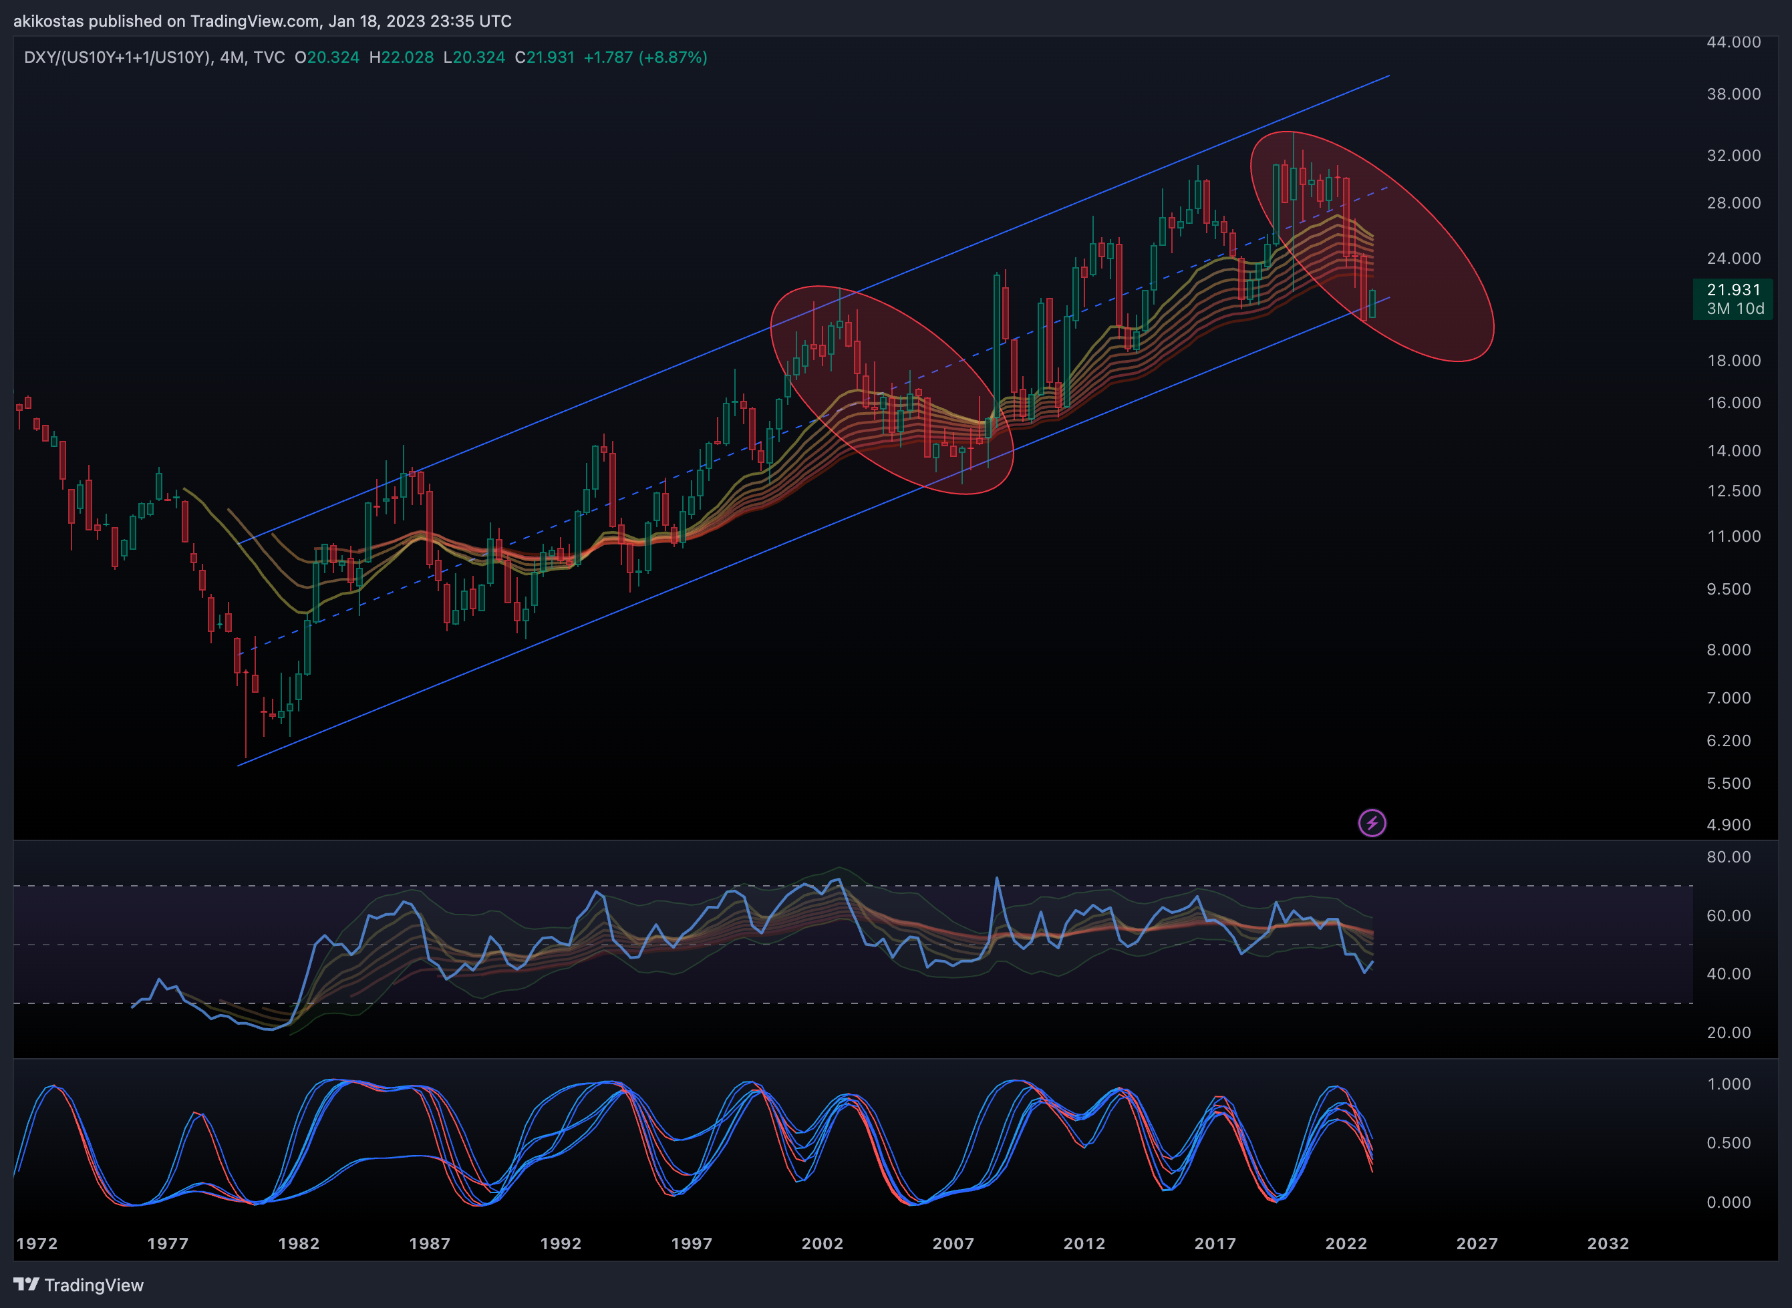The height and width of the screenshot is (1308, 1792).
Task: Click the 4.900 price scale label
Action: pos(1729,824)
